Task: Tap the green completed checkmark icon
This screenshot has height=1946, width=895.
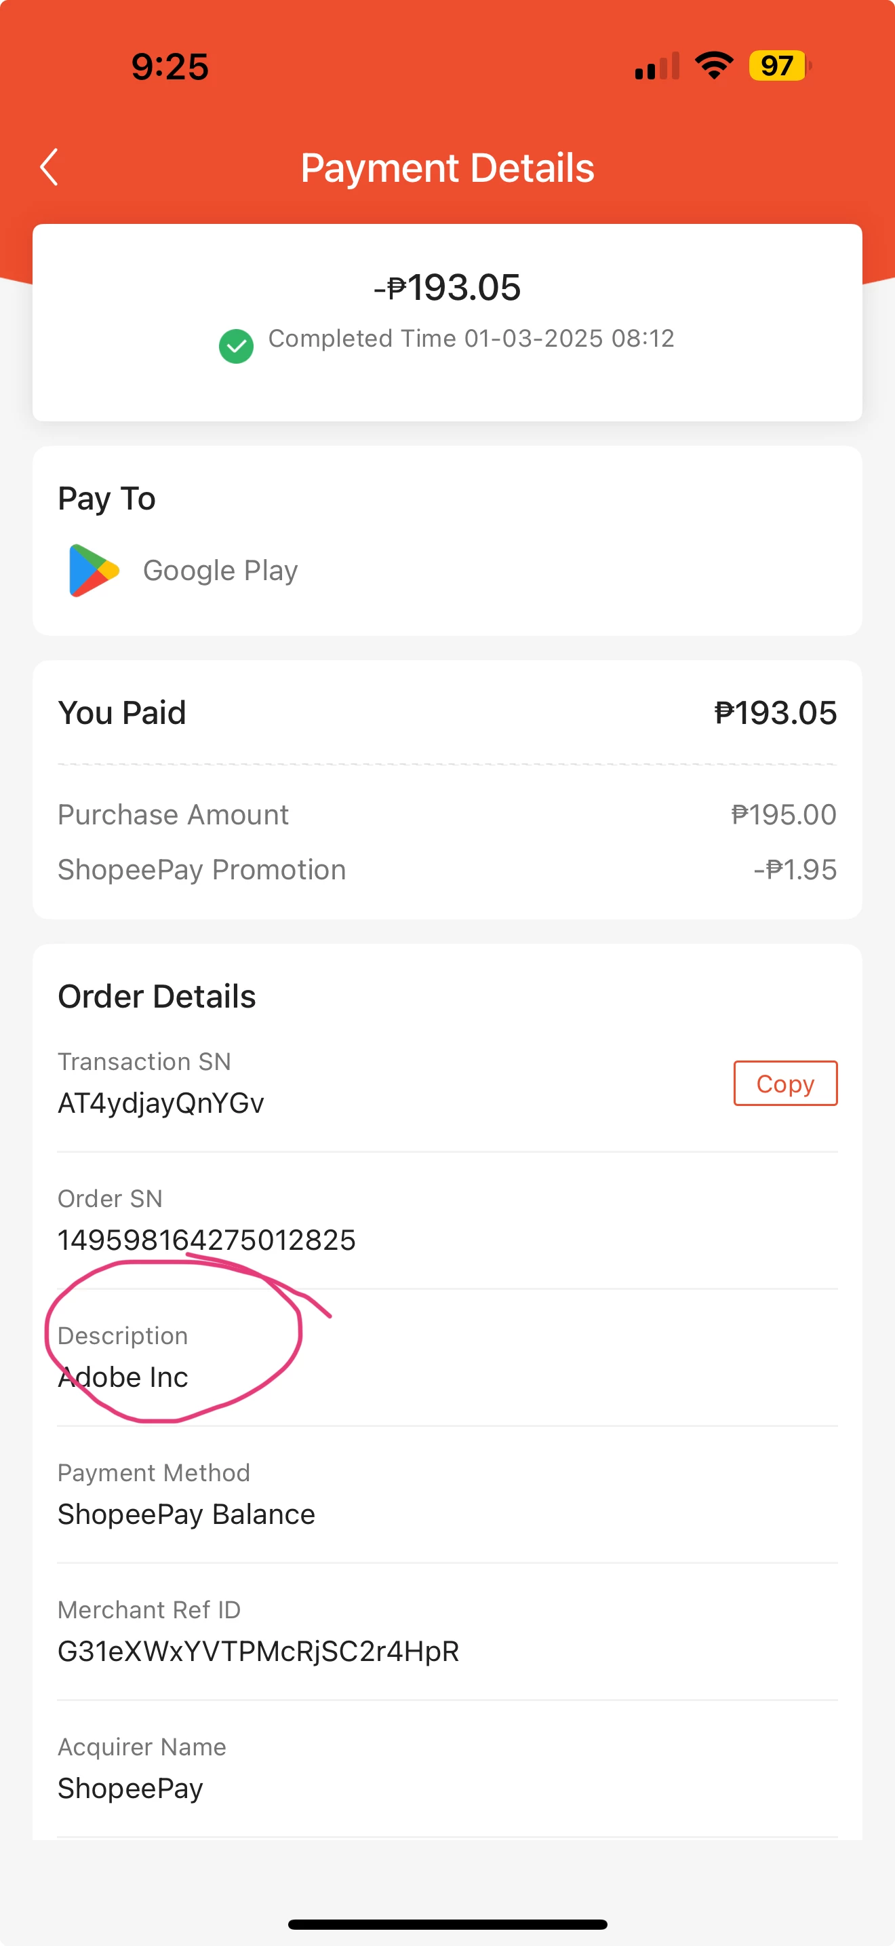Action: [x=236, y=346]
